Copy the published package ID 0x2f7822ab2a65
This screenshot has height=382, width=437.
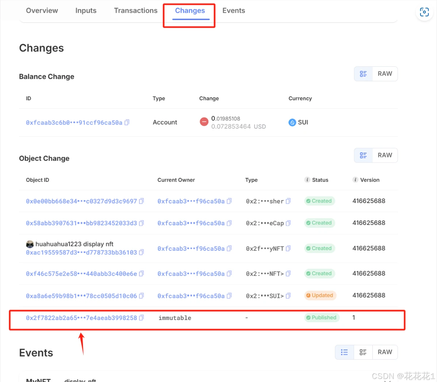(142, 318)
